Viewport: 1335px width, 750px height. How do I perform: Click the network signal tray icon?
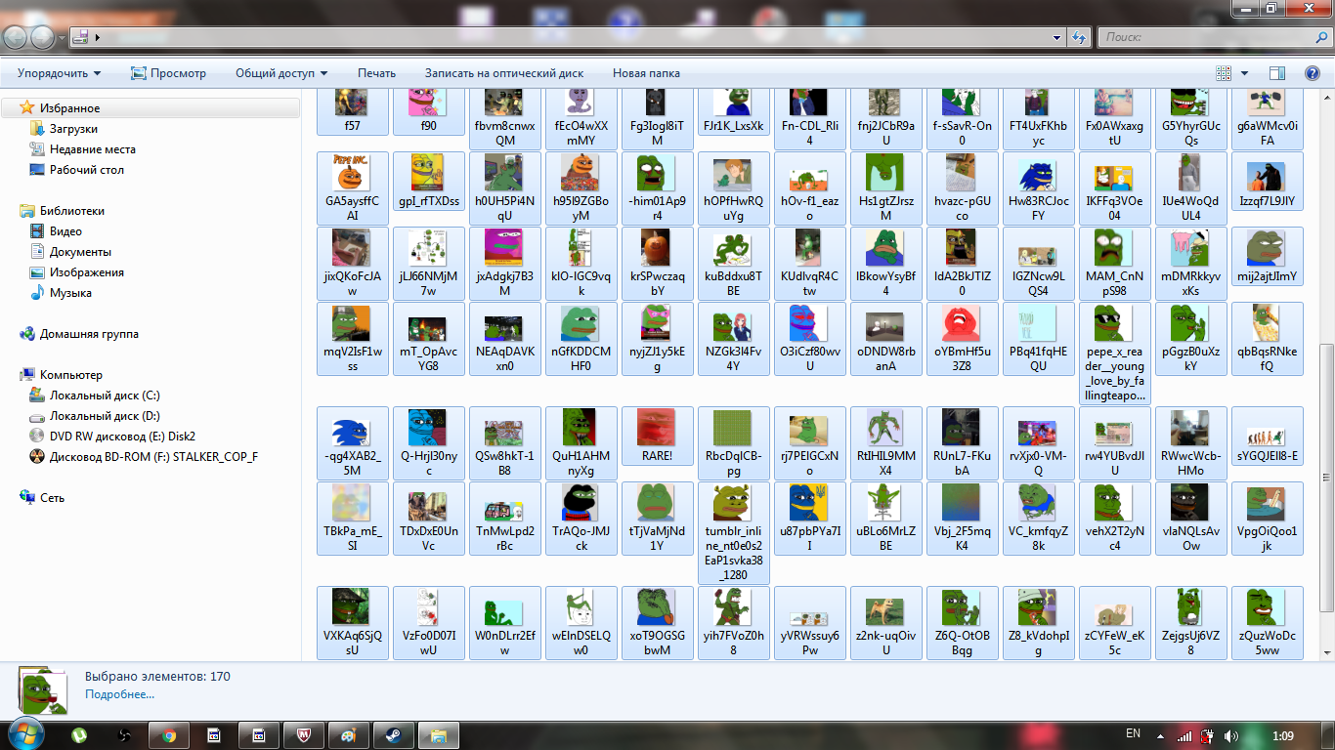tap(1184, 735)
